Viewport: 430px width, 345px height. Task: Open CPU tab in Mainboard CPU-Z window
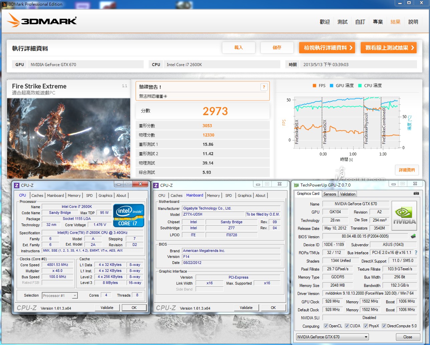point(162,196)
